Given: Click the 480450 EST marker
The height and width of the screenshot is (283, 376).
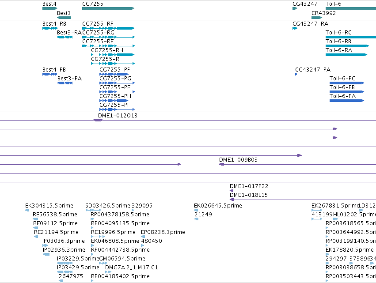Looking at the screenshot, I should pos(143,245).
